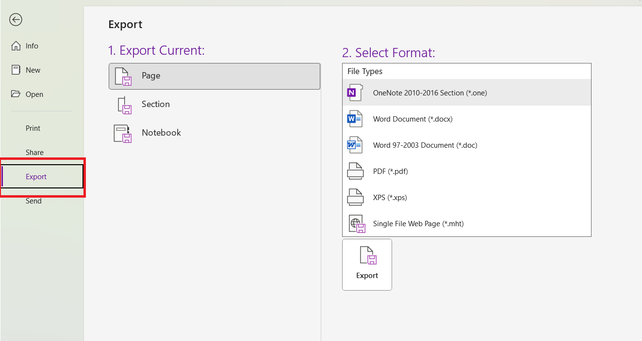Select the Section export icon
This screenshot has width=642, height=341.
[124, 104]
